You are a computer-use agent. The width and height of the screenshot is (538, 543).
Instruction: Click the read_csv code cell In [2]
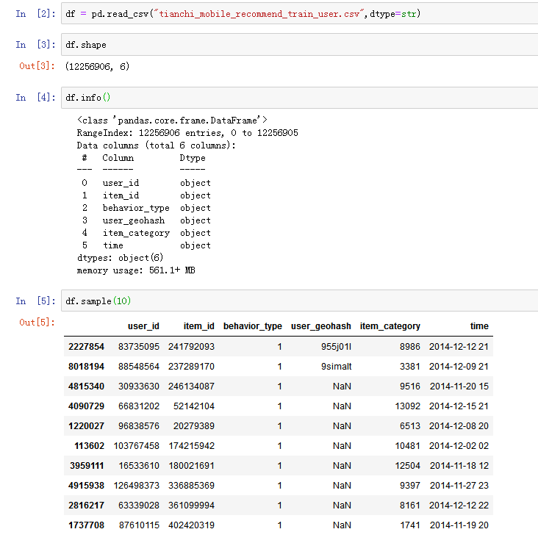point(300,13)
